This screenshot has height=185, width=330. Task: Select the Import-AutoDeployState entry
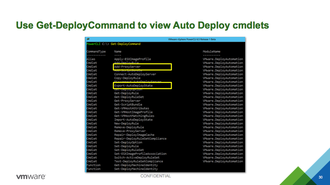[133, 120]
